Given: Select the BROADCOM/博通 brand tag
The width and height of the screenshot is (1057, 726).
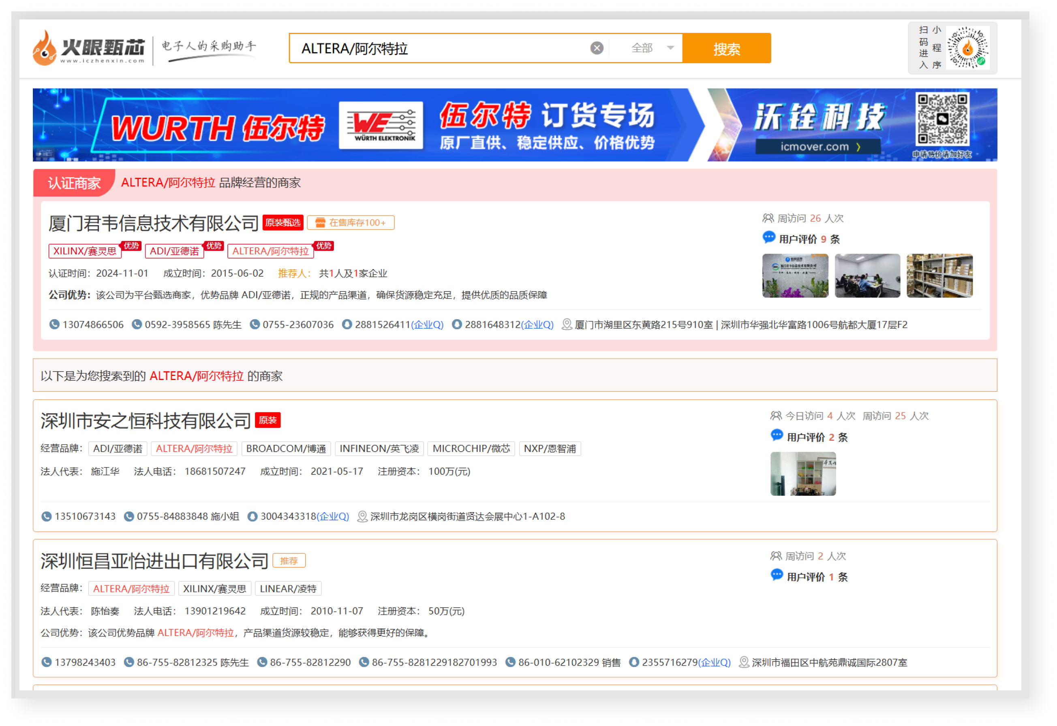Looking at the screenshot, I should click(286, 448).
